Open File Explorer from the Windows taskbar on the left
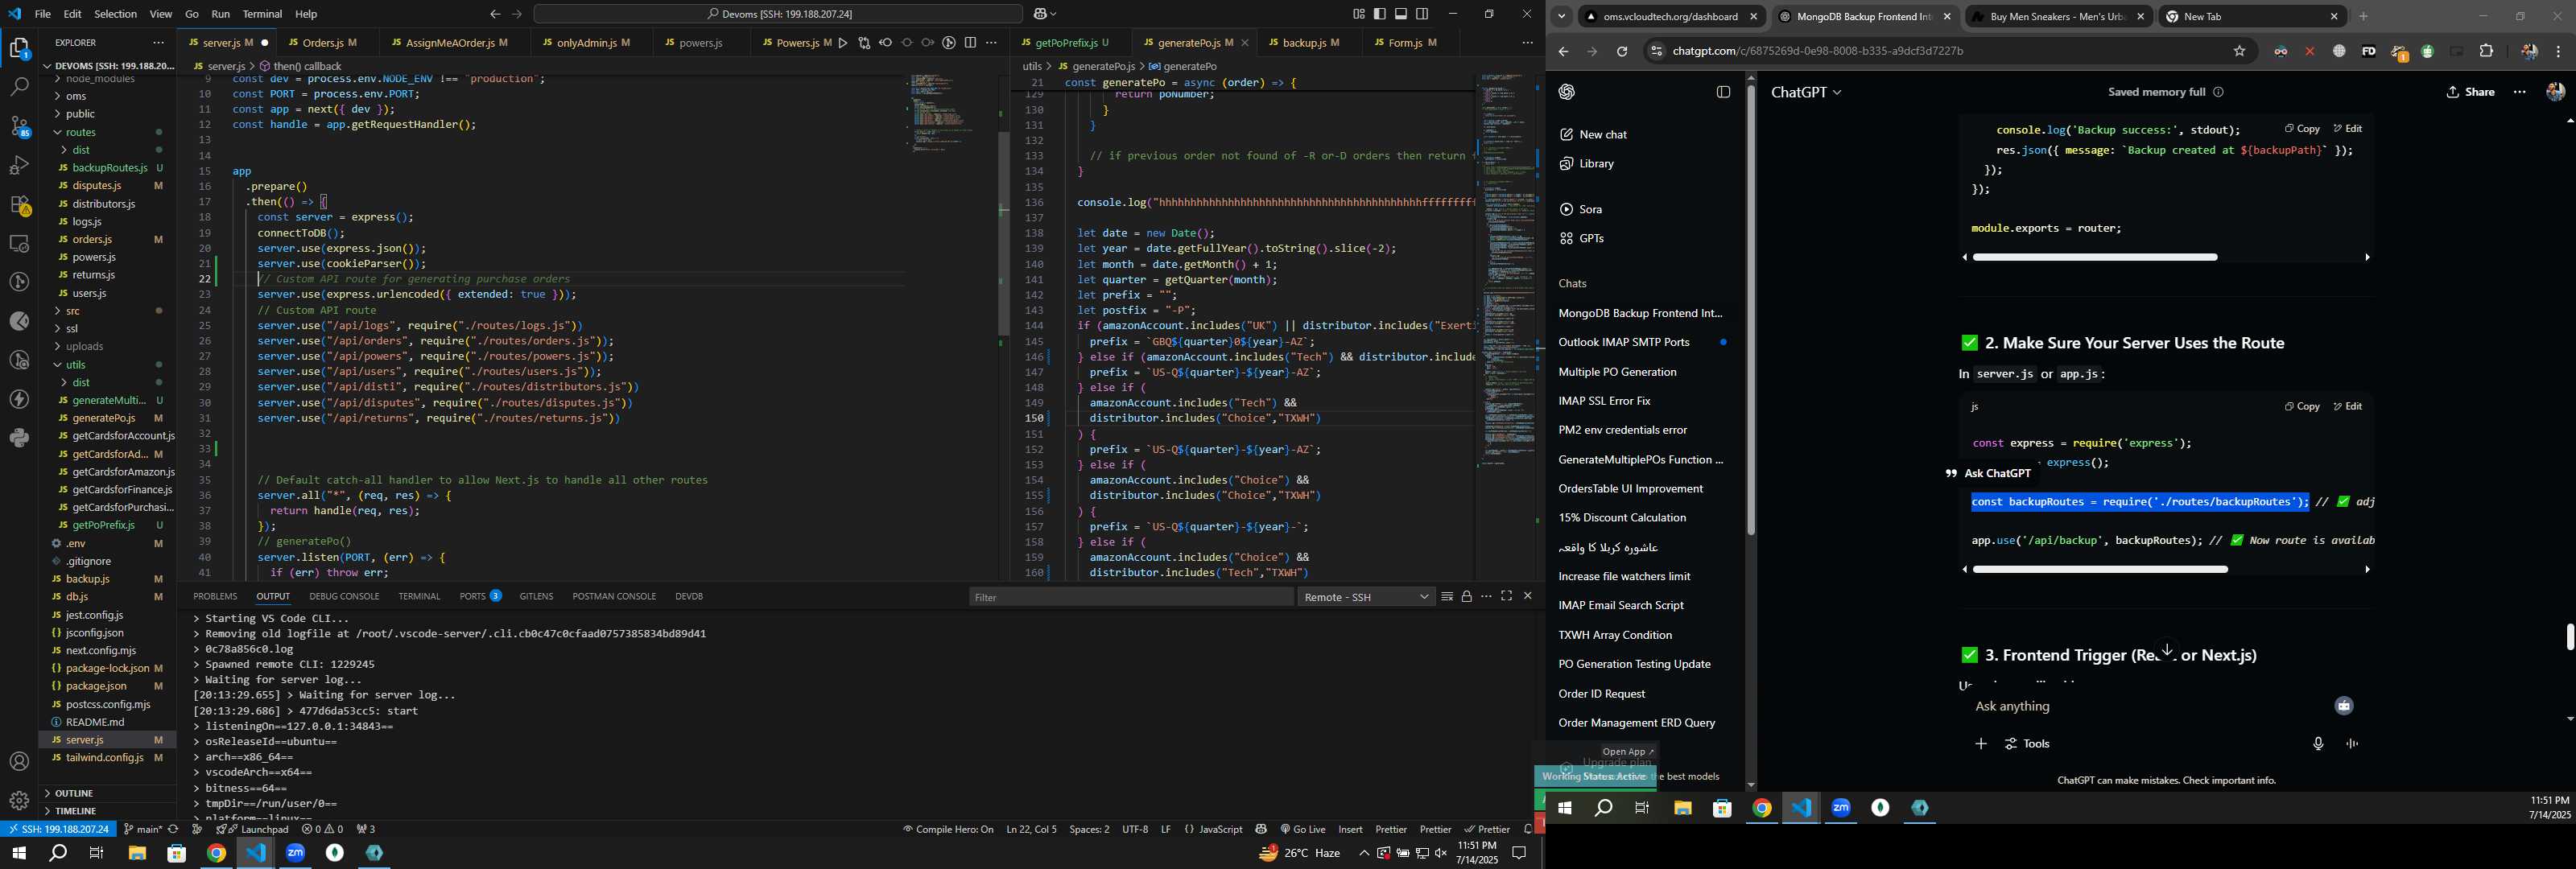This screenshot has width=2576, height=869. coord(137,853)
